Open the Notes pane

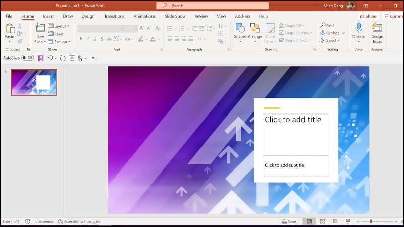click(289, 221)
